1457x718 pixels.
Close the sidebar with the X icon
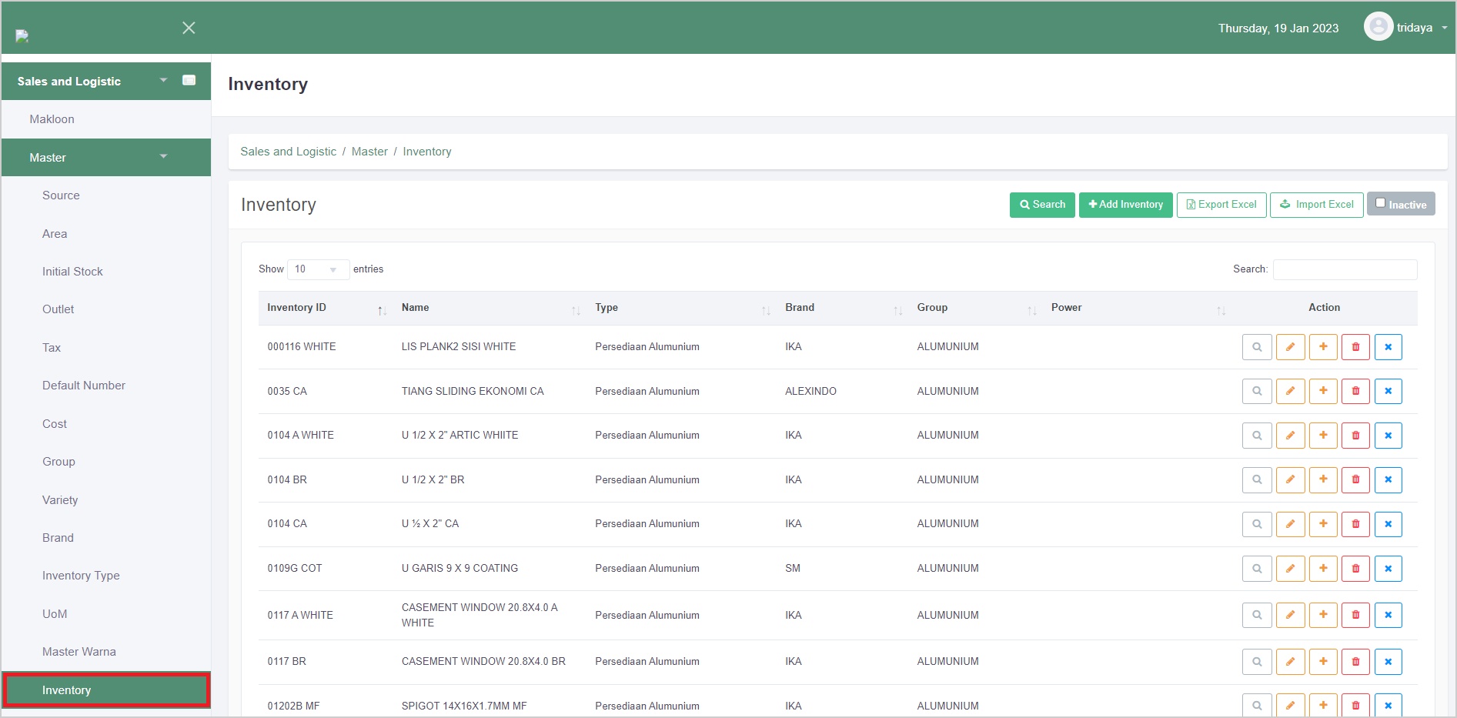pos(189,28)
